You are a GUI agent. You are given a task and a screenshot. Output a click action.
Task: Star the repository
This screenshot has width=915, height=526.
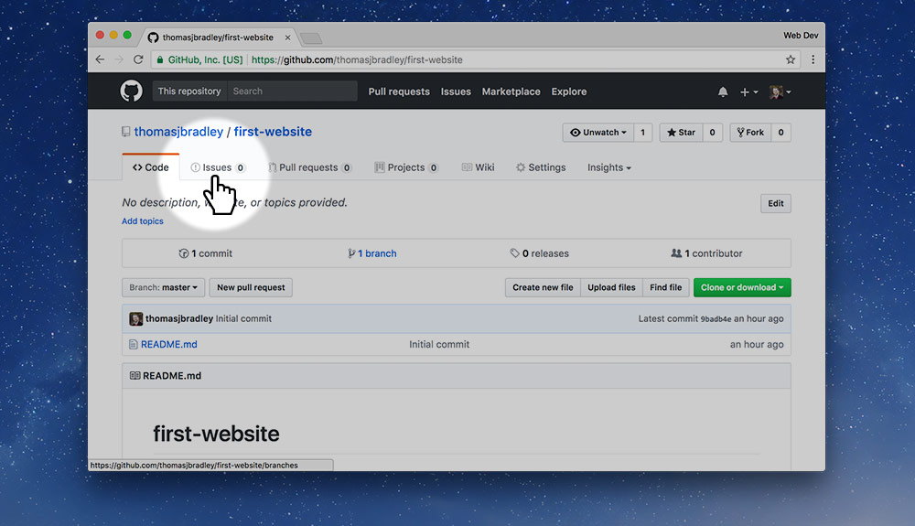681,133
